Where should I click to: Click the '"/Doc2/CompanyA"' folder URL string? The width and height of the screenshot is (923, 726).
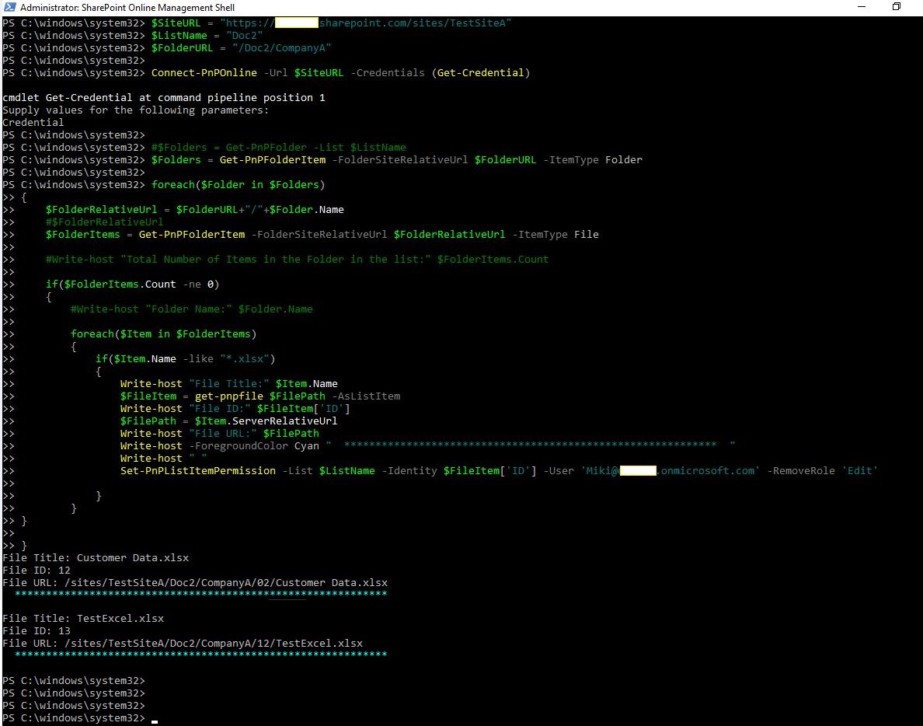tap(281, 47)
